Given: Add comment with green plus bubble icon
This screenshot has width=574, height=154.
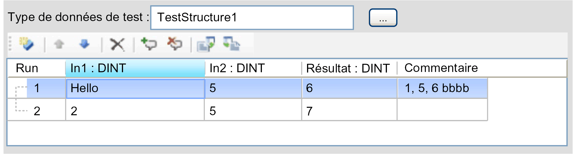Looking at the screenshot, I should pyautogui.click(x=149, y=44).
